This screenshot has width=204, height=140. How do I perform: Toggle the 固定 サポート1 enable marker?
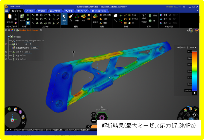pos(6,55)
